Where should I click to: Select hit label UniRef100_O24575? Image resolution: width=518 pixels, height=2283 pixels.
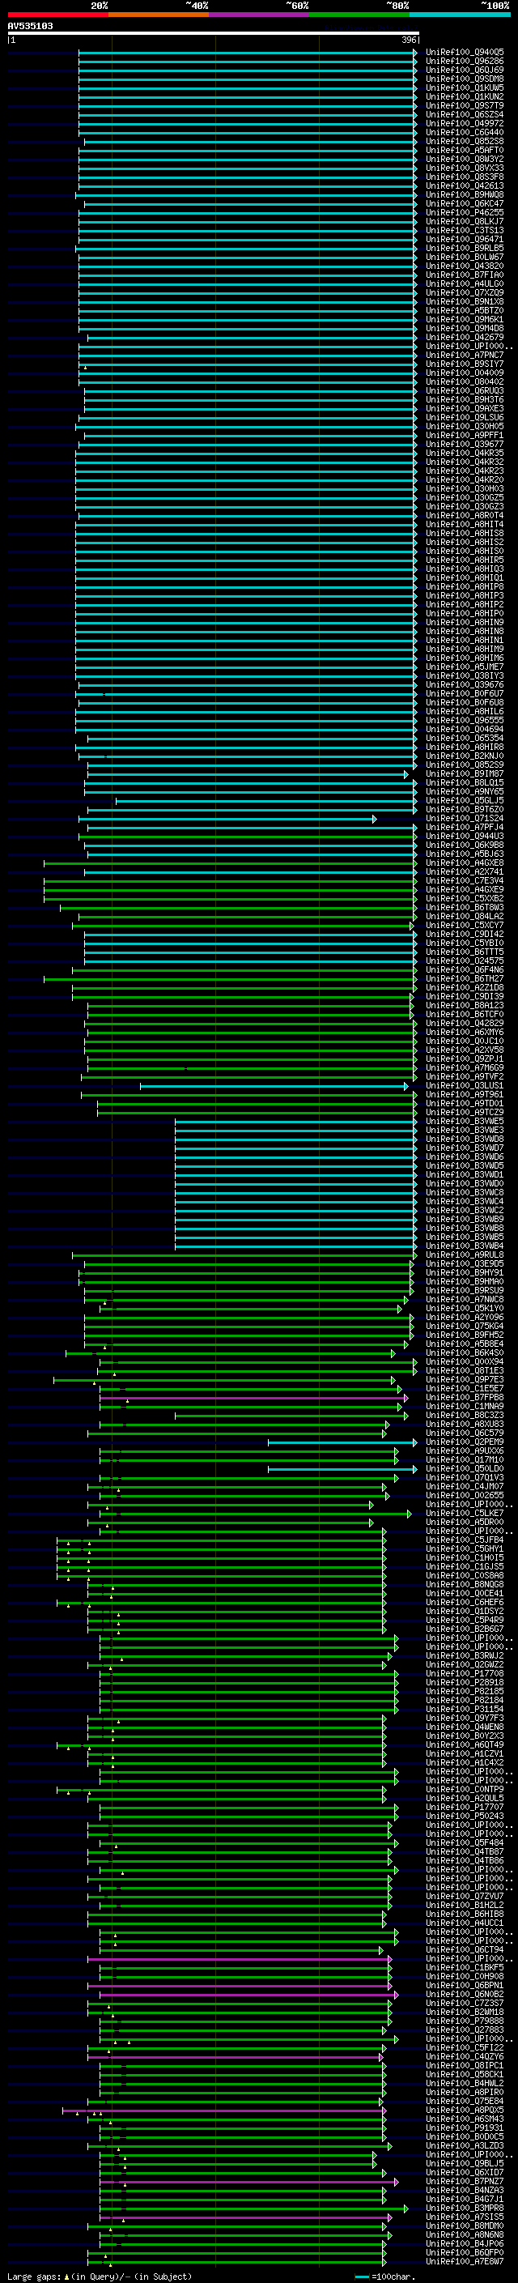point(465,961)
